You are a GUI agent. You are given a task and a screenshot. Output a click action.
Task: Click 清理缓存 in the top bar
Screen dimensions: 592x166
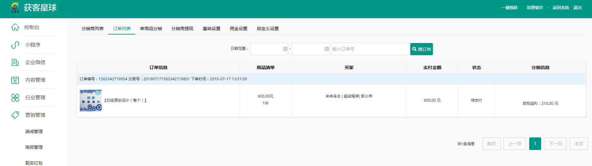[x=535, y=8]
